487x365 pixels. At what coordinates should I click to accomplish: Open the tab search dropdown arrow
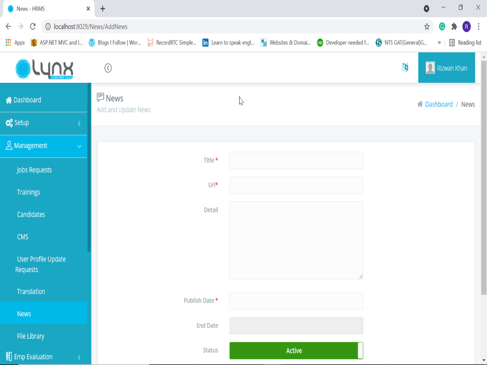coord(427,9)
